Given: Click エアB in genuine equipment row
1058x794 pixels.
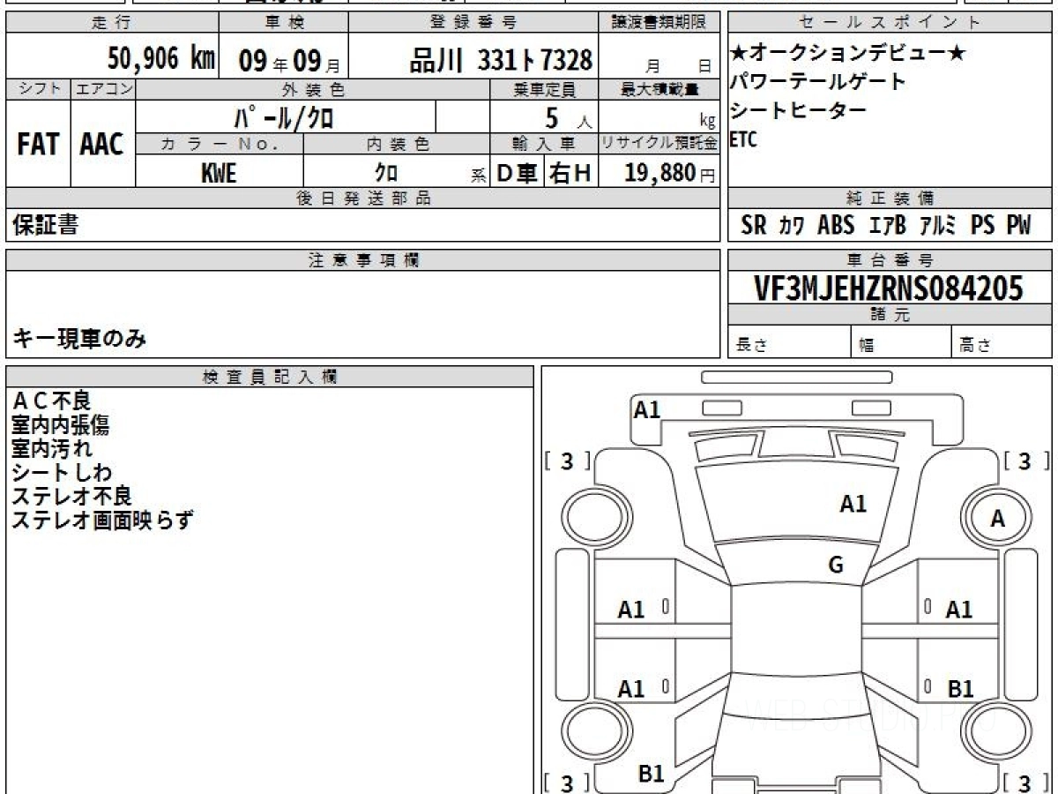Looking at the screenshot, I should click(x=889, y=225).
